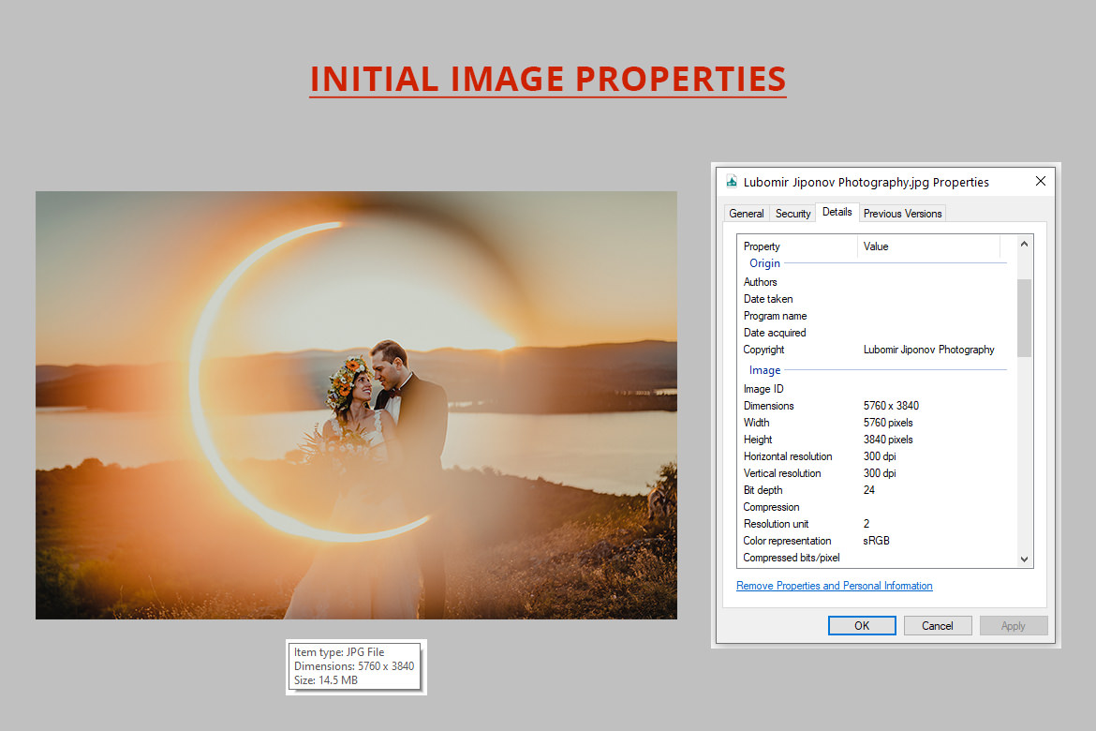Click the INITIAL IMAGE PROPERTIES heading
The width and height of the screenshot is (1096, 731).
pyautogui.click(x=548, y=79)
